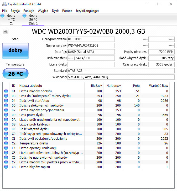Click status icon for attribute C6
This screenshot has width=177, height=191.
pos(6,157)
